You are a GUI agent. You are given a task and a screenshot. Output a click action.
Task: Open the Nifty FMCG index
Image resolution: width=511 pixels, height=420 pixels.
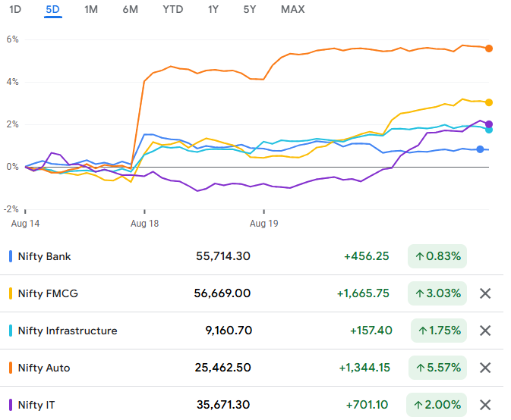(x=48, y=293)
